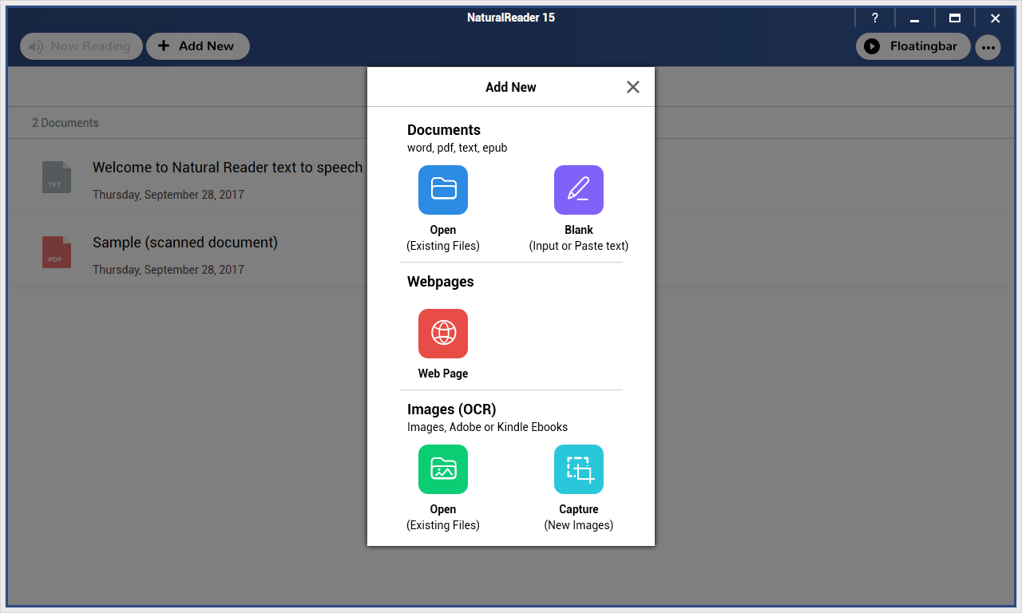Select the TXT file icon of the Welcome document
Image resolution: width=1022 pixels, height=613 pixels.
[57, 177]
